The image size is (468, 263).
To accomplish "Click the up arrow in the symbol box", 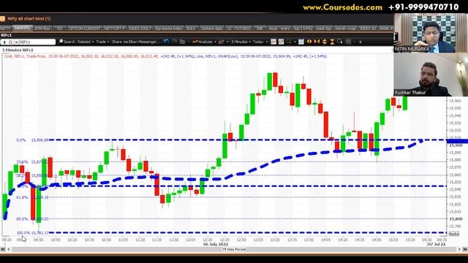I will pyautogui.click(x=4, y=42).
